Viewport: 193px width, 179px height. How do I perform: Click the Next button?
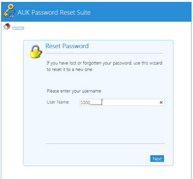click(157, 159)
